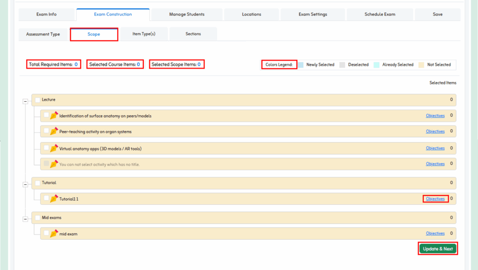Select the mid exam checkbox

coord(46,233)
